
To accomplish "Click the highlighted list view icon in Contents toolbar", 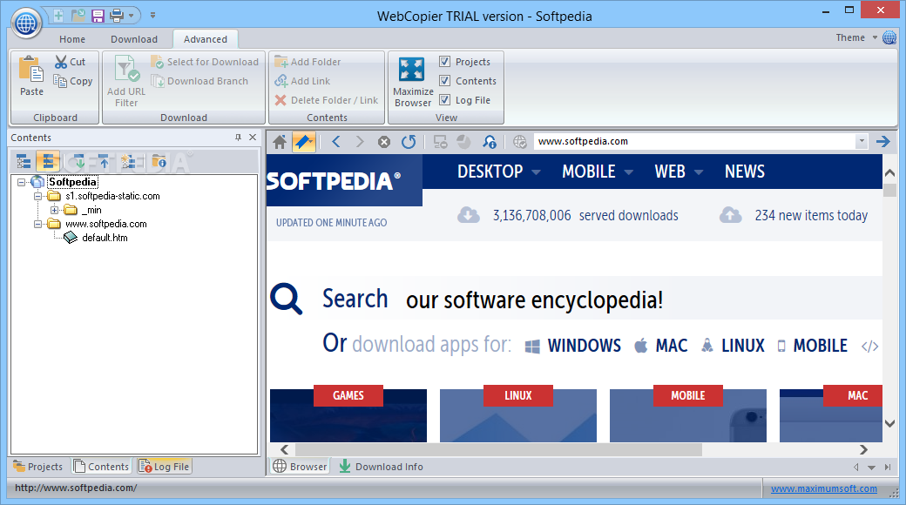I will tap(48, 161).
